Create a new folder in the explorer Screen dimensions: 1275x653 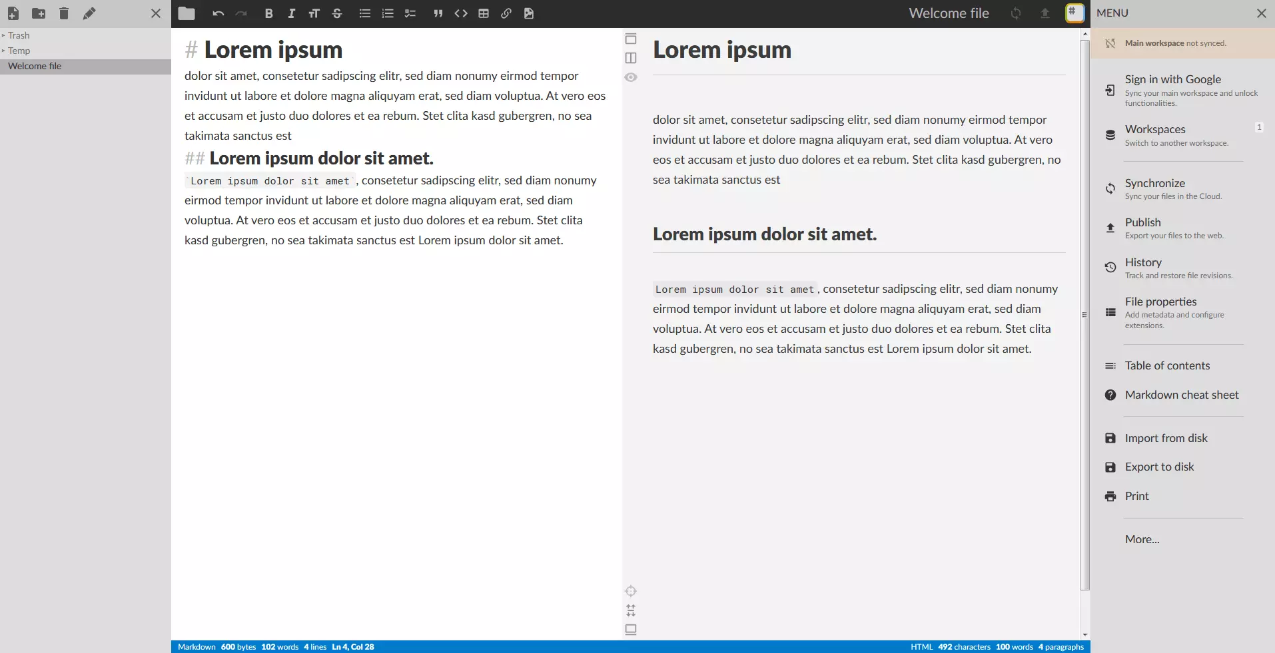click(39, 13)
